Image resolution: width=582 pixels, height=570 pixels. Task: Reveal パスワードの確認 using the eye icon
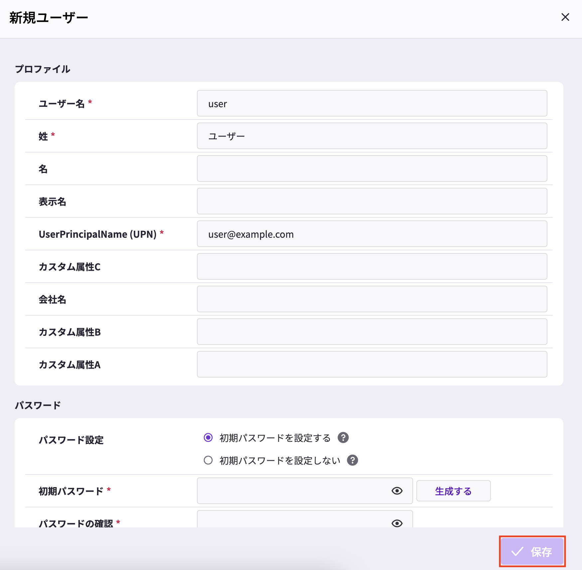[397, 523]
